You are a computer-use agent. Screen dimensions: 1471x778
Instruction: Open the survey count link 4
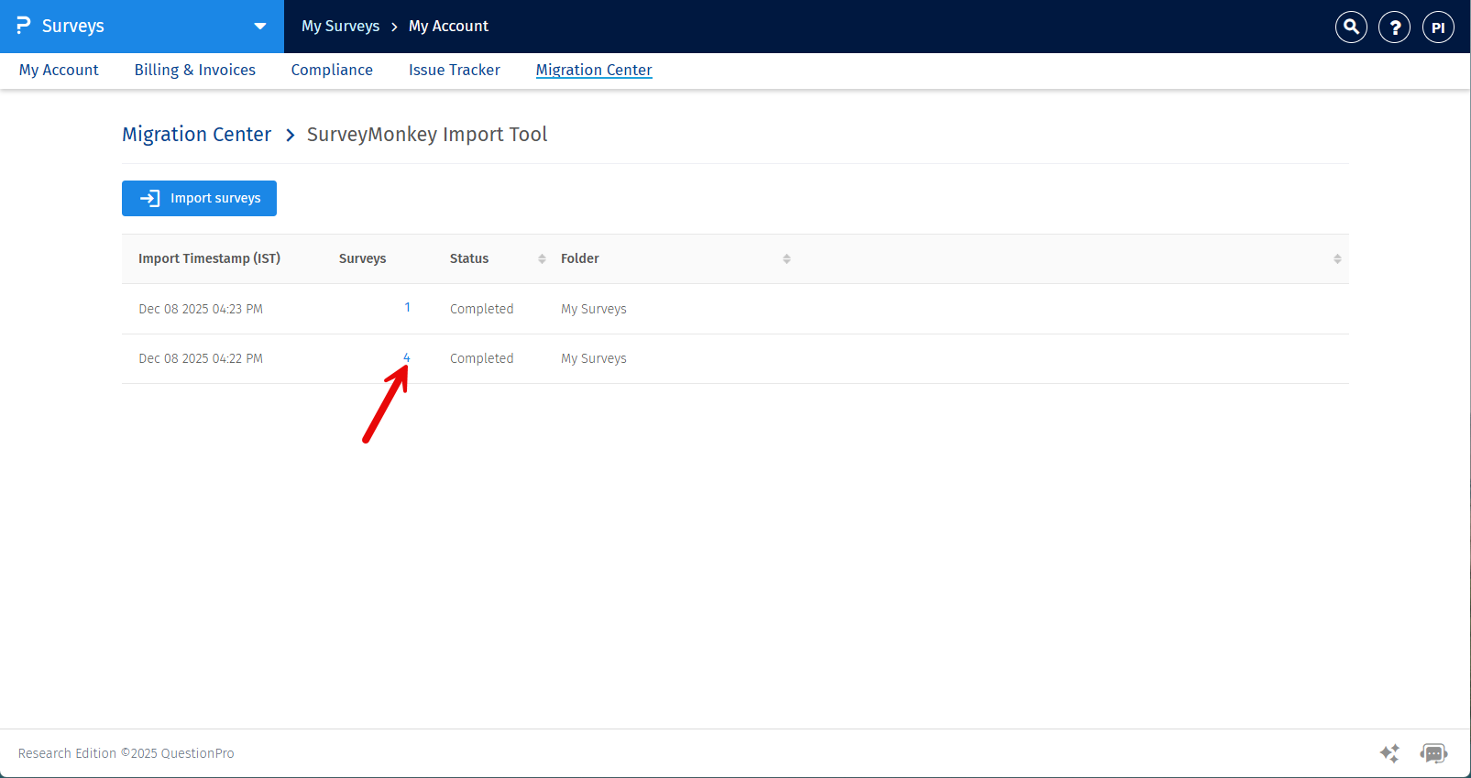pos(407,357)
